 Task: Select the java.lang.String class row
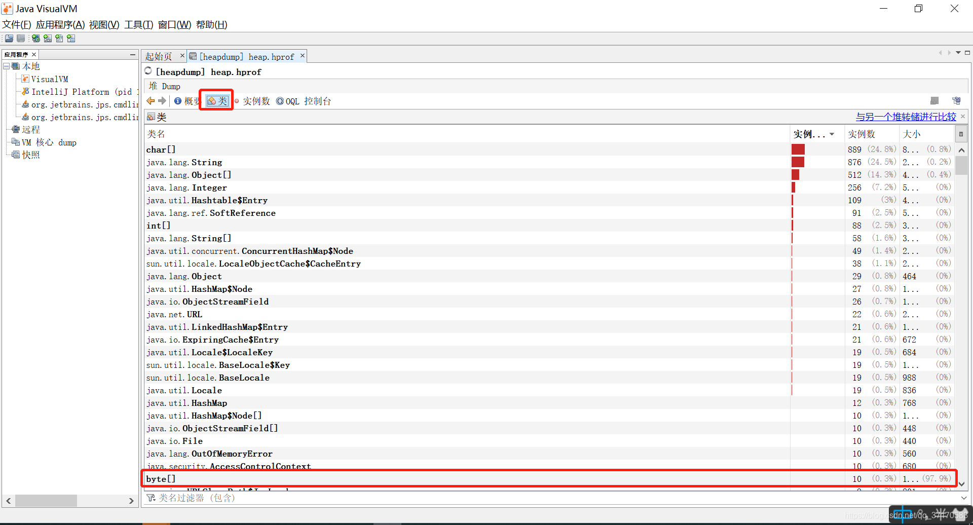coord(550,162)
